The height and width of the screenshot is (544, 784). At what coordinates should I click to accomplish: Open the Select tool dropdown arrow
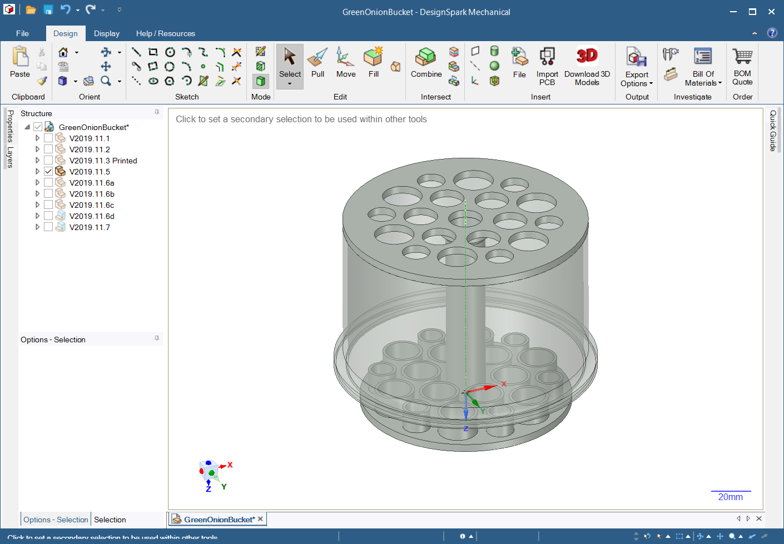pos(290,84)
